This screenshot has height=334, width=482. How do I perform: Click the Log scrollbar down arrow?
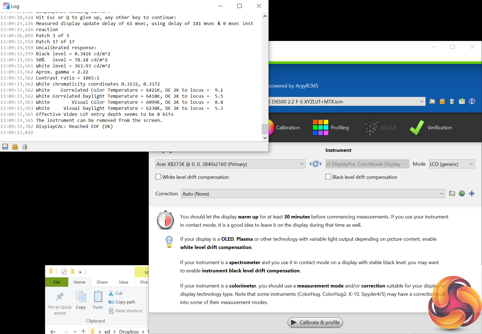pyautogui.click(x=265, y=138)
